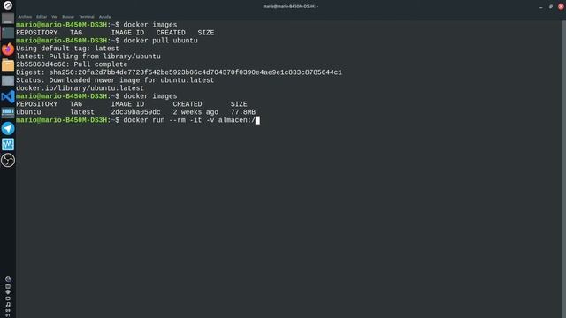Maximize the terminal window
This screenshot has width=566, height=318.
[551, 6]
